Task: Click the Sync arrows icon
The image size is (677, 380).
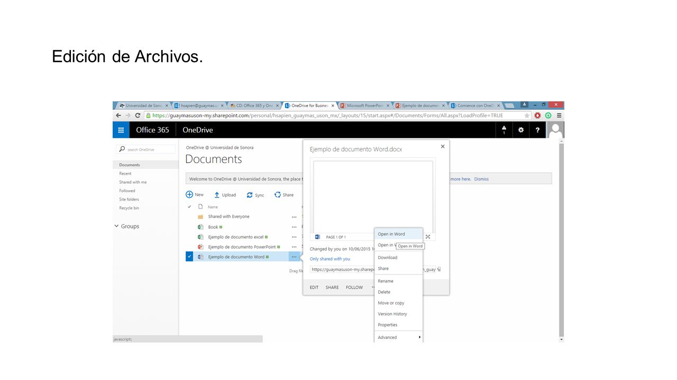Action: pos(250,195)
